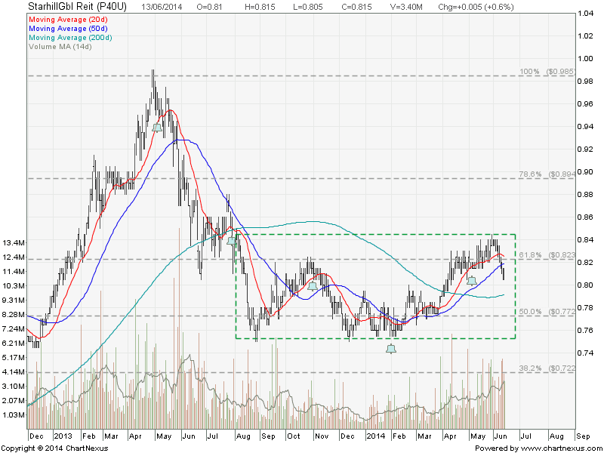Click the 3.10M volume axis label
This screenshot has height=453, width=604.
click(x=14, y=386)
